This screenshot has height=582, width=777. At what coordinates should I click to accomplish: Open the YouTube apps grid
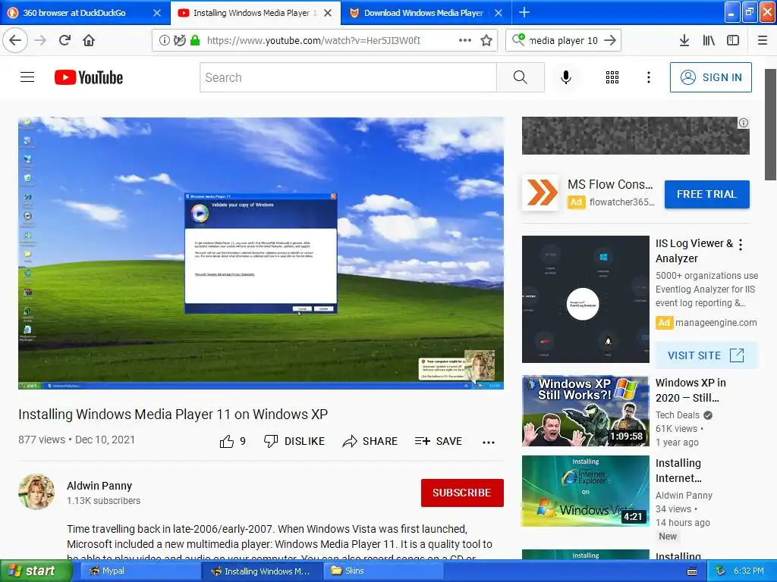[x=612, y=77]
